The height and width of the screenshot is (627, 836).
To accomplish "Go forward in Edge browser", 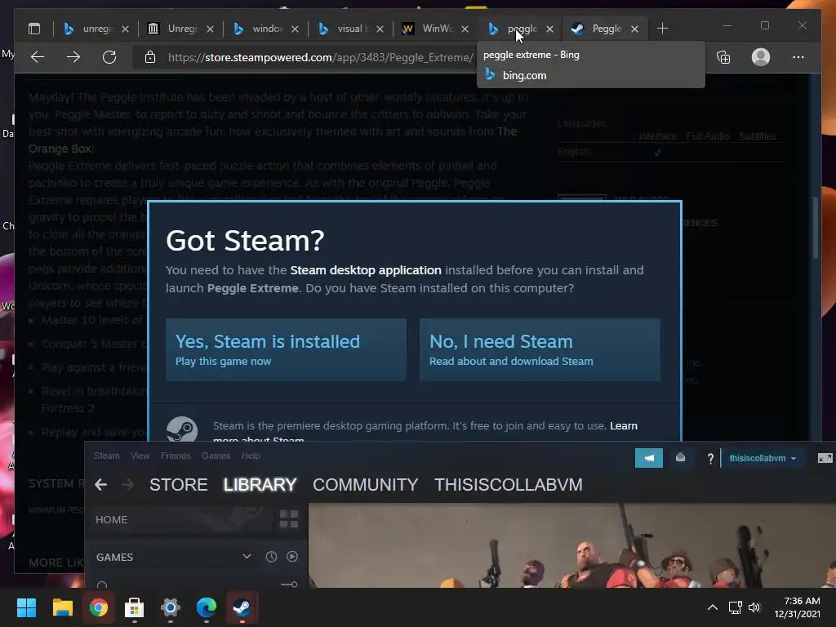I will coord(73,57).
